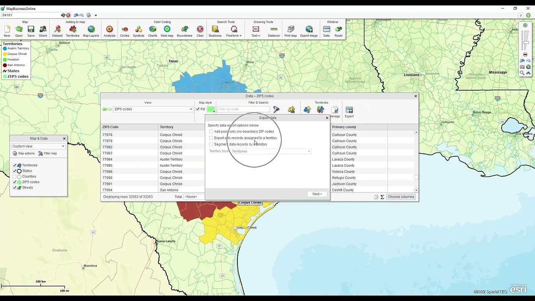The height and width of the screenshot is (301, 535).
Task: Toggle Territories layer checkbox in Map & Data
Action: tap(15, 165)
